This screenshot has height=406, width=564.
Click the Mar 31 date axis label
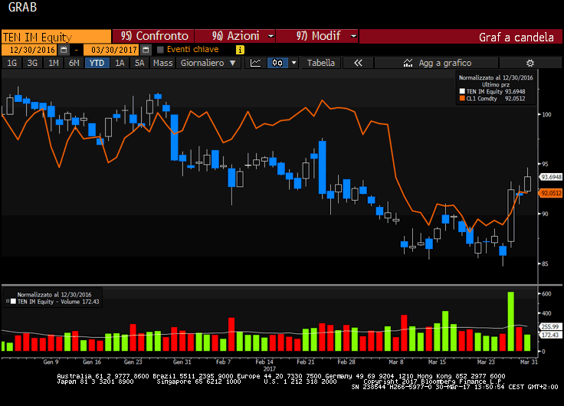click(529, 362)
